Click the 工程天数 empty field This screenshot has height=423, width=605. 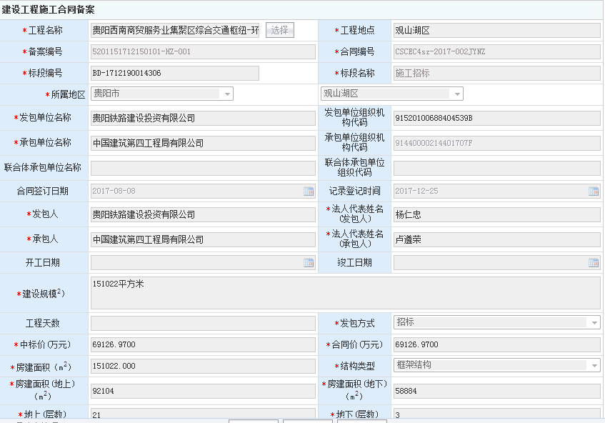pos(202,324)
